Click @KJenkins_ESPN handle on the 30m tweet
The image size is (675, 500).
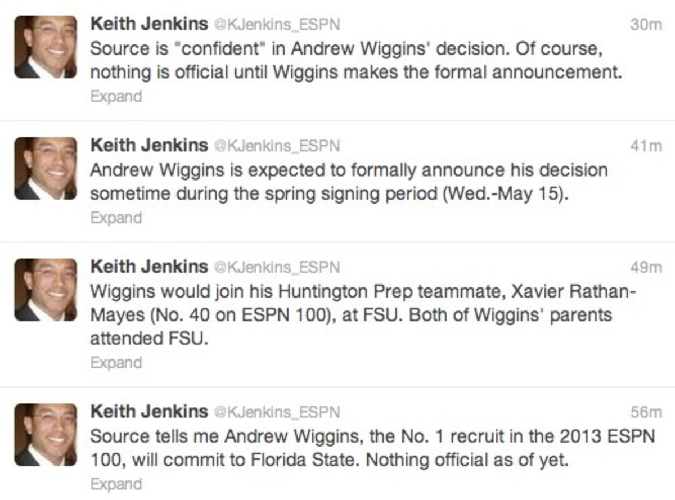click(276, 25)
